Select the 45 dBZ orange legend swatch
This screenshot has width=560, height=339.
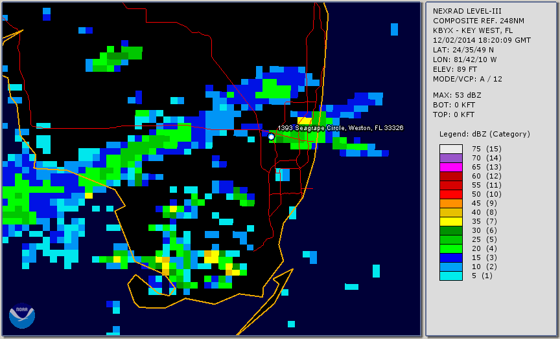point(450,203)
